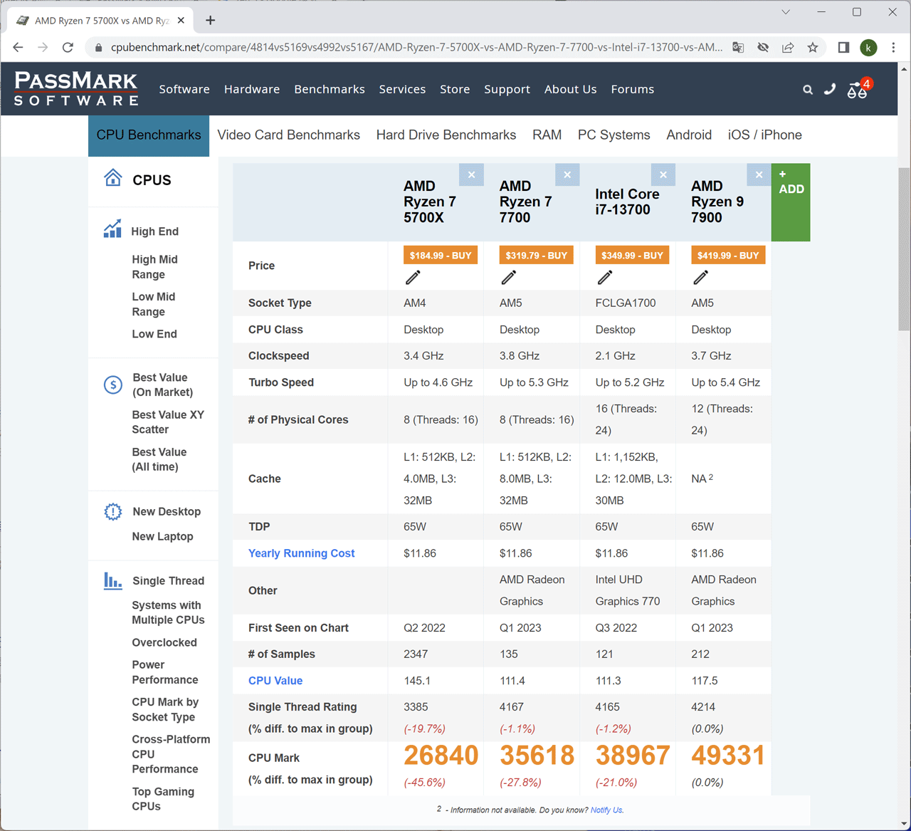Switch to the RAM tab
Viewport: 911px width, 831px height.
pyautogui.click(x=547, y=135)
